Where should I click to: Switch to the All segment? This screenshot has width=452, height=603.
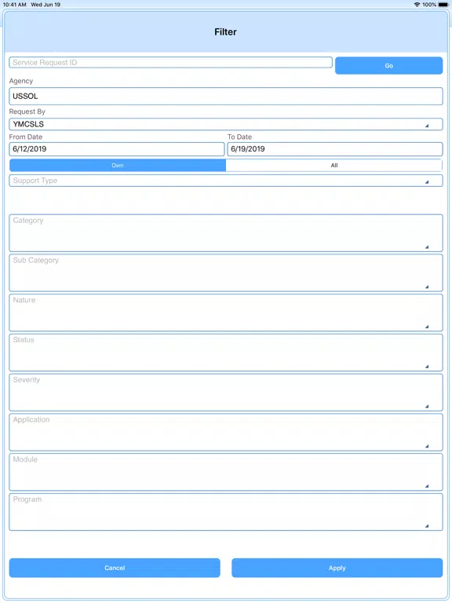pyautogui.click(x=334, y=166)
